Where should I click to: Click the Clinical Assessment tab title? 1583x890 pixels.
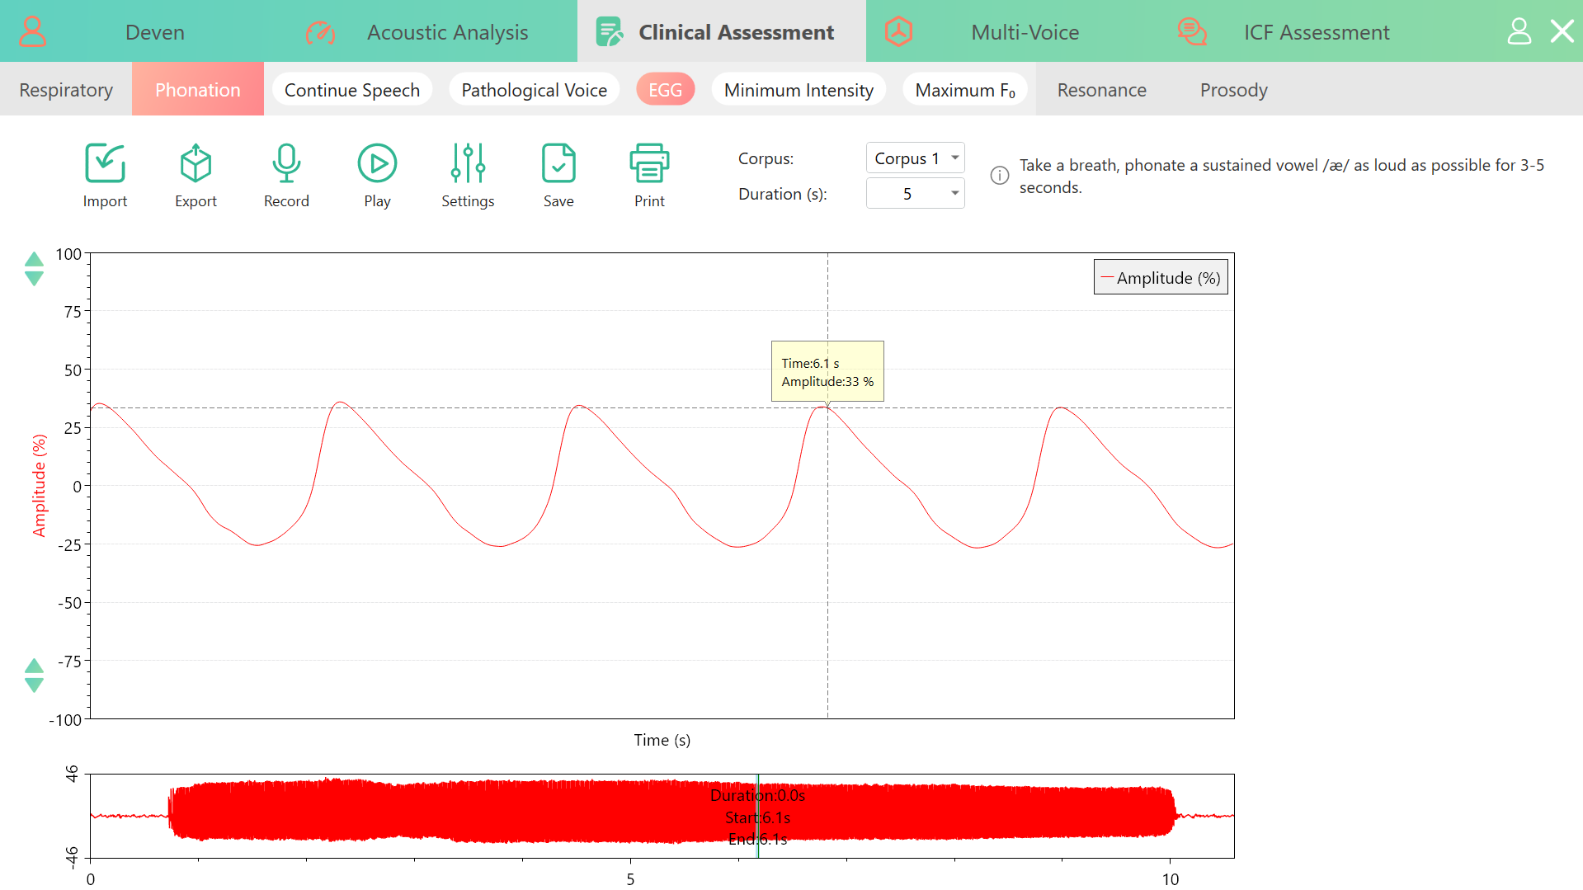[x=736, y=32]
